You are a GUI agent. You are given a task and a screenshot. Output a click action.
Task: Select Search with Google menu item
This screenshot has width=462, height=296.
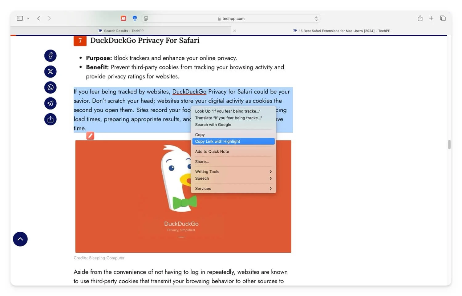point(233,125)
